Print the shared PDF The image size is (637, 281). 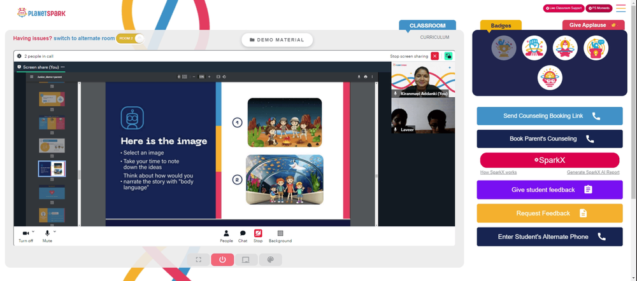366,76
